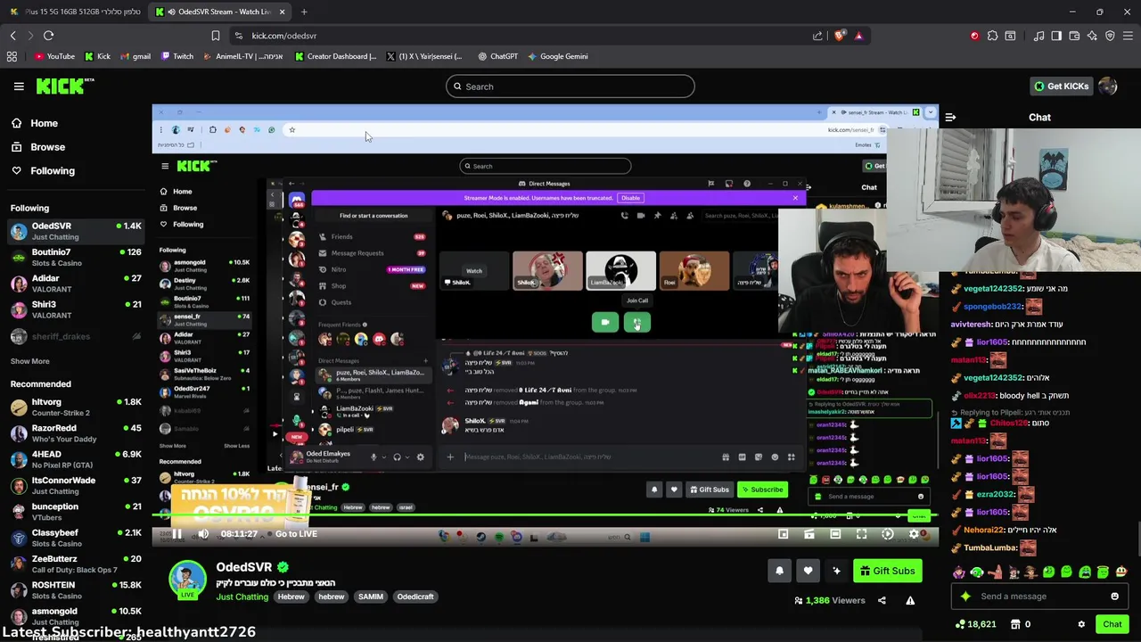Screen dimensions: 1141x642
Task: Open the Brave VPN shield icon
Action: click(x=1110, y=36)
